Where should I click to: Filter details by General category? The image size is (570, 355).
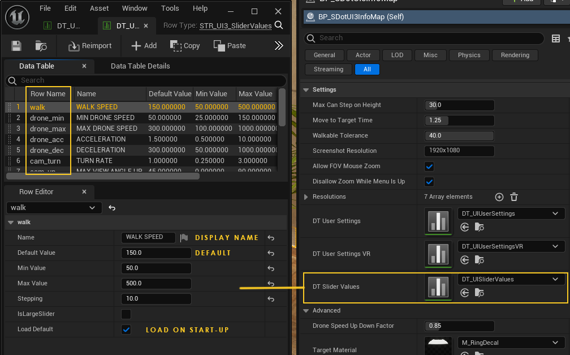coord(324,55)
